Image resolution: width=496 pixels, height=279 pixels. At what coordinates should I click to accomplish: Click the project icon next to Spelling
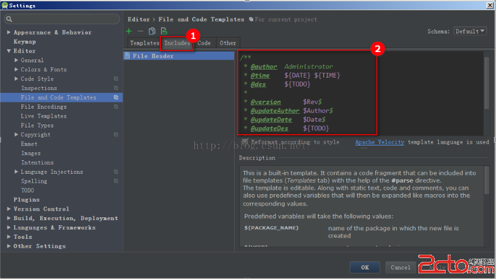pyautogui.click(x=116, y=181)
